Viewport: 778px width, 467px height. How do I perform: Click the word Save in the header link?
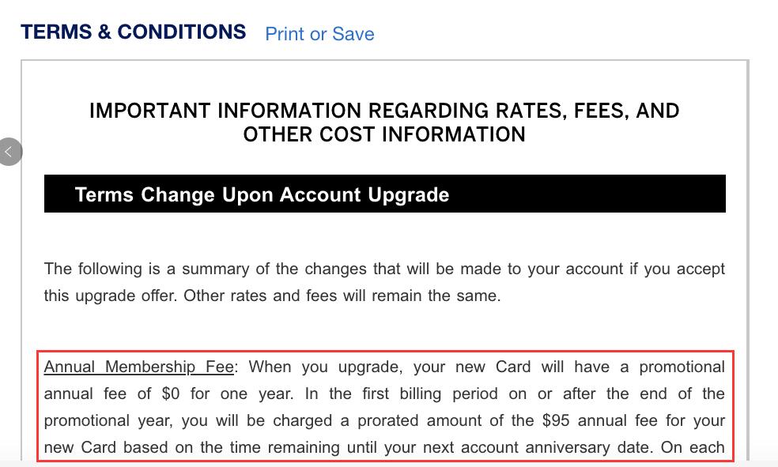pyautogui.click(x=353, y=34)
